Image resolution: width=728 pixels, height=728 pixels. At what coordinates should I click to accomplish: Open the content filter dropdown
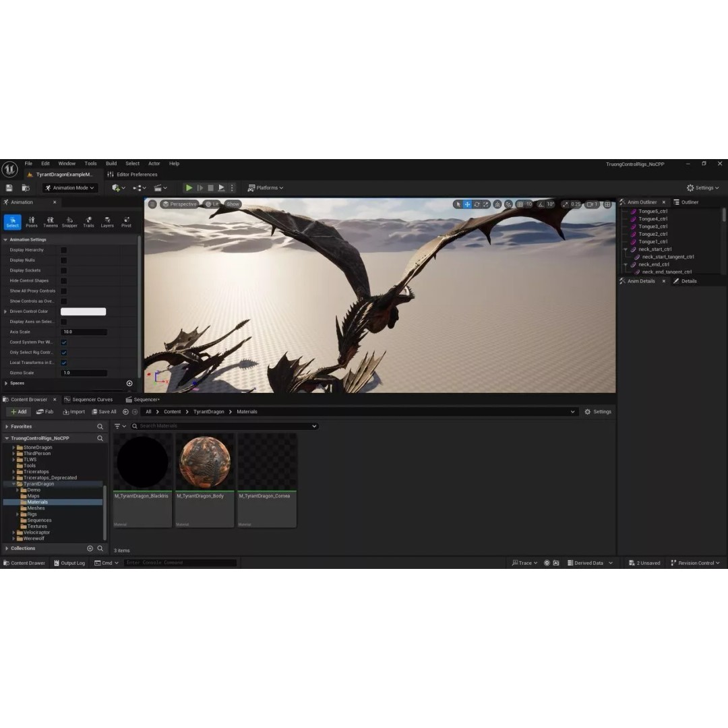pos(120,427)
